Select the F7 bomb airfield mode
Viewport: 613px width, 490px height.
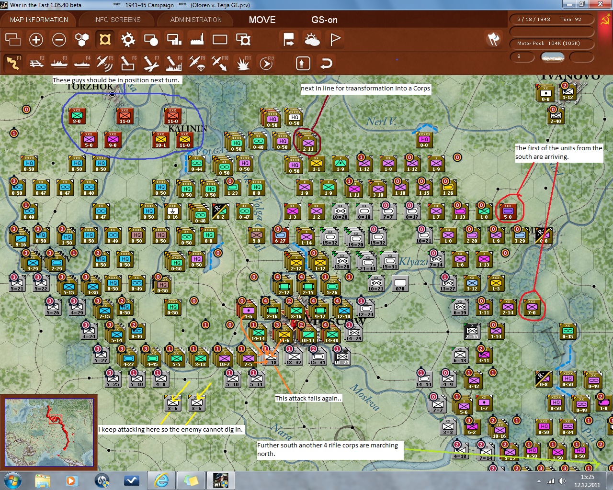(151, 63)
